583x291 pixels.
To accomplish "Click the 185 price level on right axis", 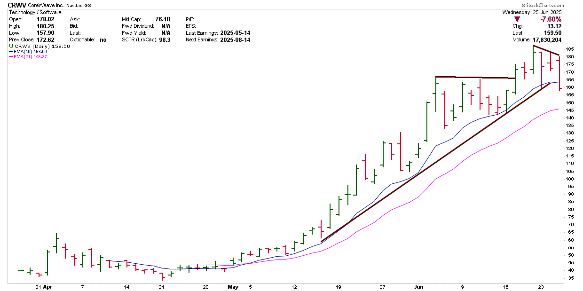I will (569, 49).
